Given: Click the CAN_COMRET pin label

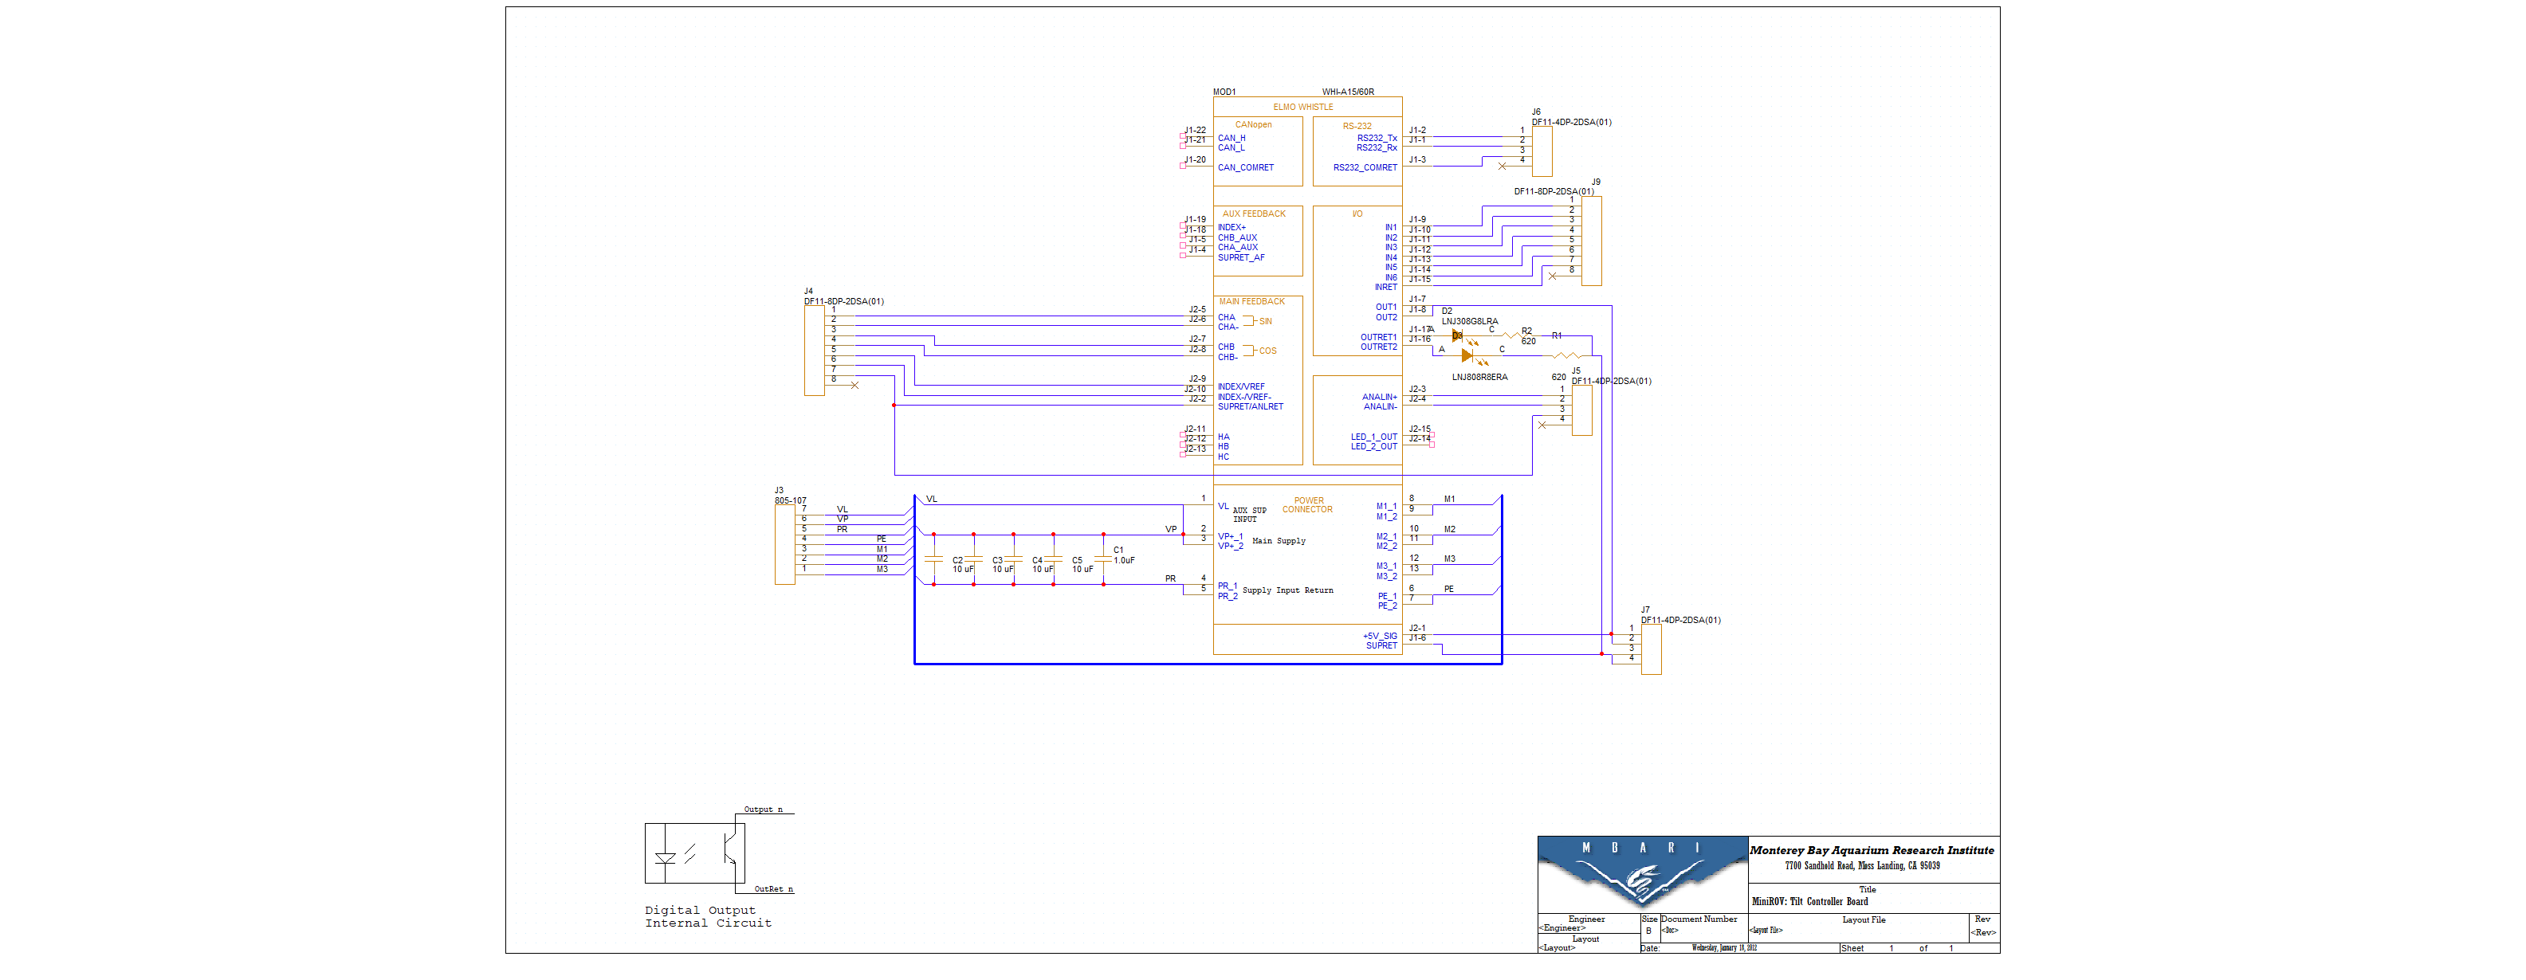Looking at the screenshot, I should point(1245,167).
